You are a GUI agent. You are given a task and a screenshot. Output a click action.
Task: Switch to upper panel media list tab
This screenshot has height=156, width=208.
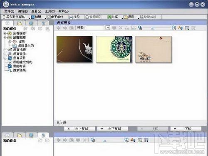7,23
